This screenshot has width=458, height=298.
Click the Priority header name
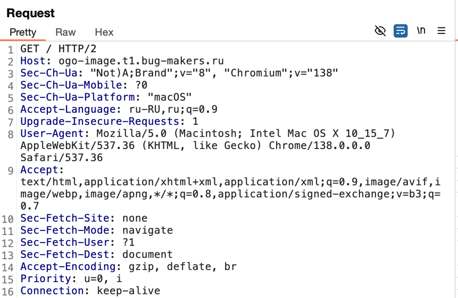[45, 279]
